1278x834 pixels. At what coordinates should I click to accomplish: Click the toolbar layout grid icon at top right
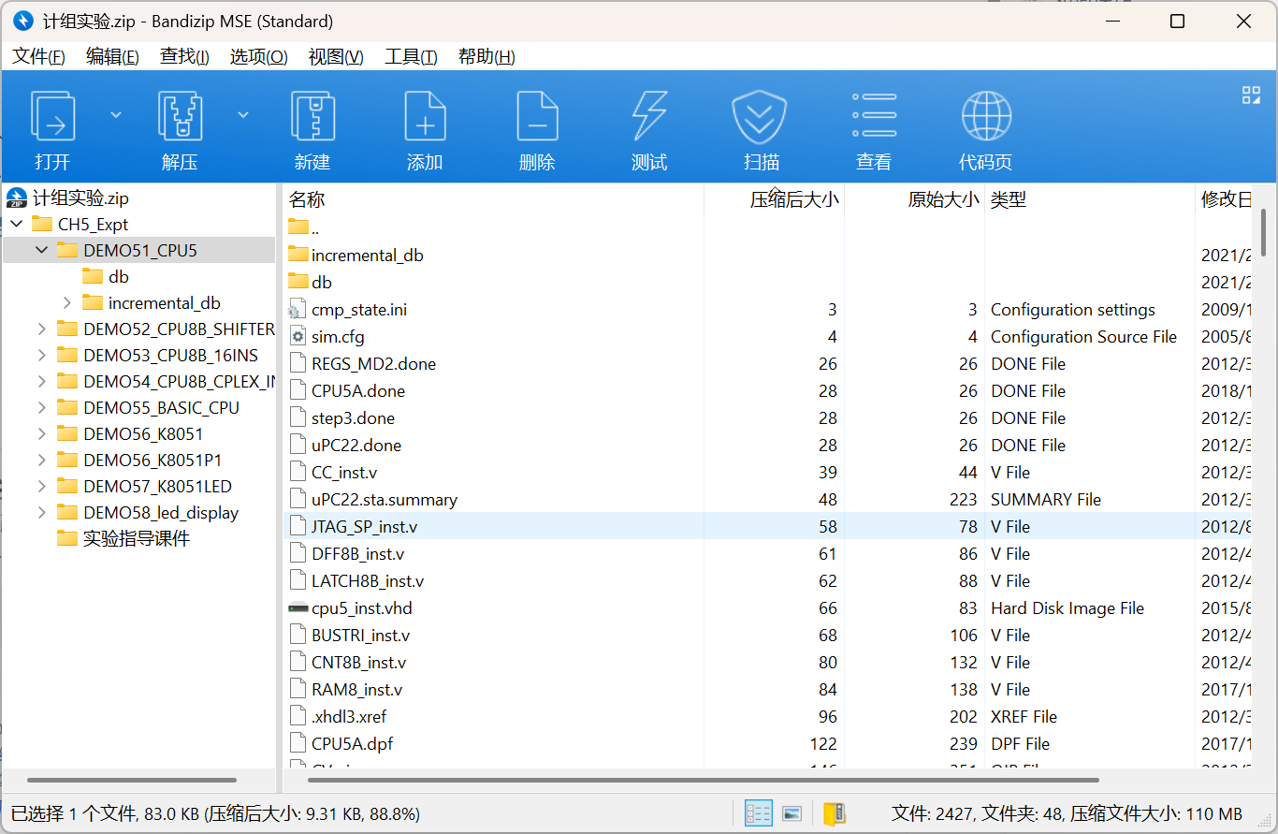[x=1251, y=95]
